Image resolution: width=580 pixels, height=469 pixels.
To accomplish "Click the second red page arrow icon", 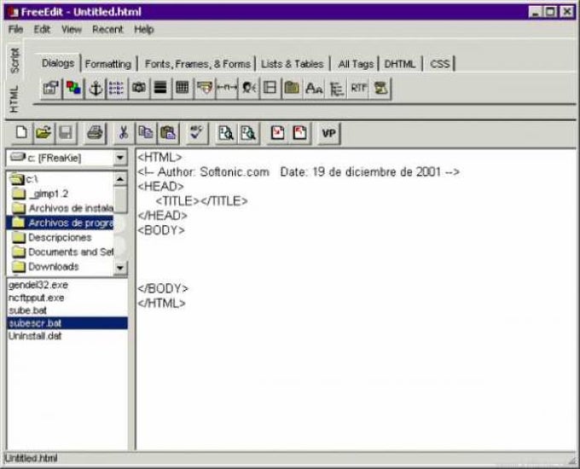I will pyautogui.click(x=299, y=132).
